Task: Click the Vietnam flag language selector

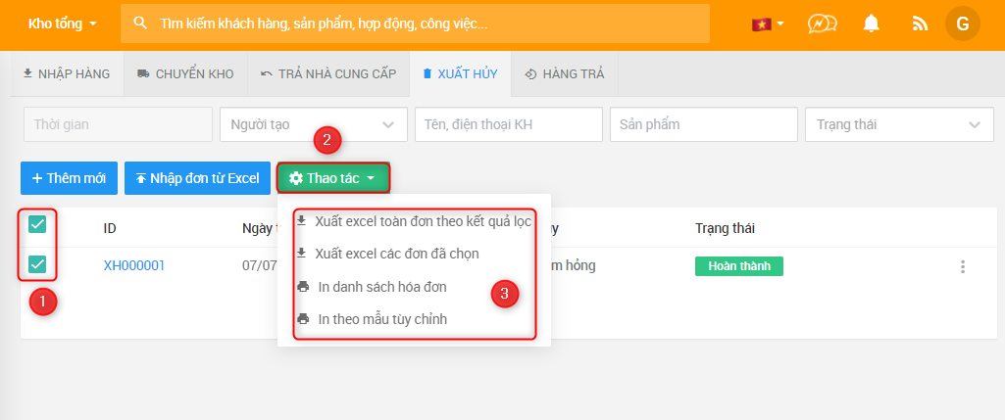Action: pos(767,23)
